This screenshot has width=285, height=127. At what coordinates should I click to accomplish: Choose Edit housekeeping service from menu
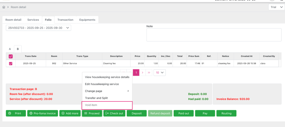click(102, 84)
